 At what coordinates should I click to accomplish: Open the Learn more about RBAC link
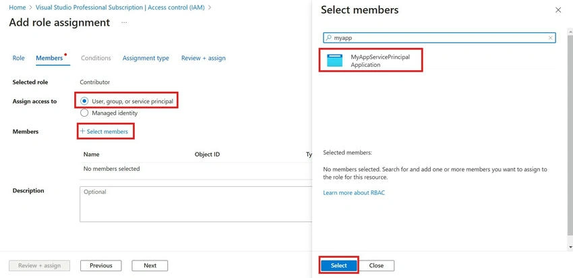click(x=354, y=192)
